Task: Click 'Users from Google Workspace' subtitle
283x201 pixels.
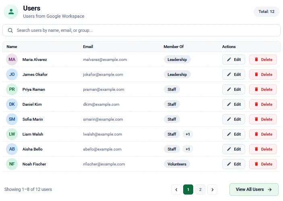Action: 54,16
